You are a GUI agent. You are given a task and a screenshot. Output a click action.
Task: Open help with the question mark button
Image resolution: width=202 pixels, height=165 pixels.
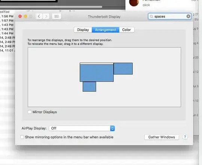[185, 137]
